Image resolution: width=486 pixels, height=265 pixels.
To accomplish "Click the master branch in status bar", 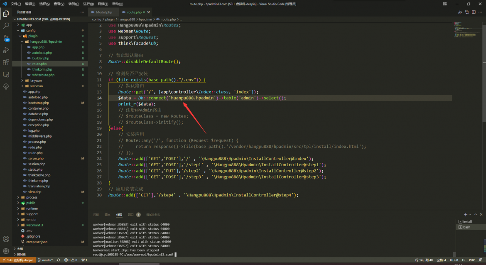I will pyautogui.click(x=45, y=260).
